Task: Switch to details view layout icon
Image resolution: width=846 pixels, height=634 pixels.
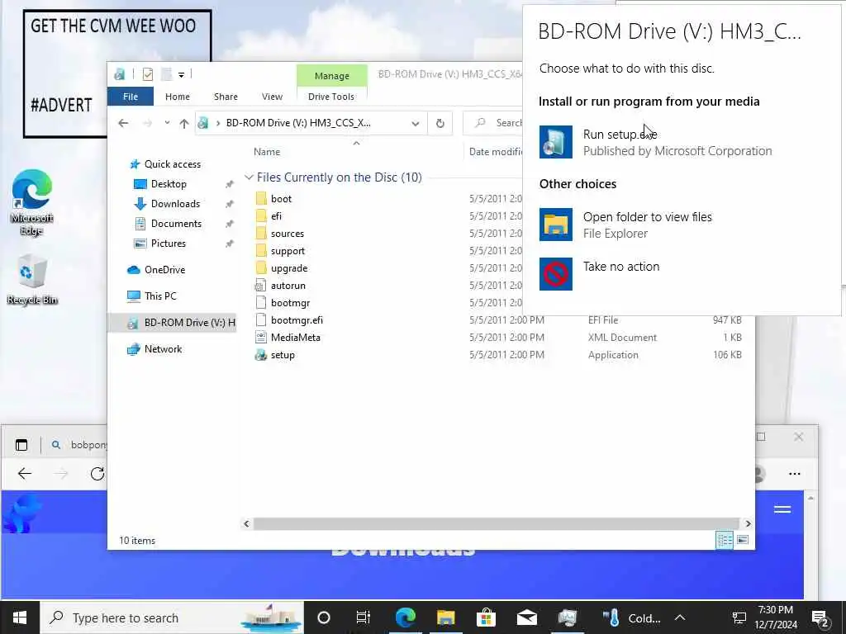Action: 724,540
